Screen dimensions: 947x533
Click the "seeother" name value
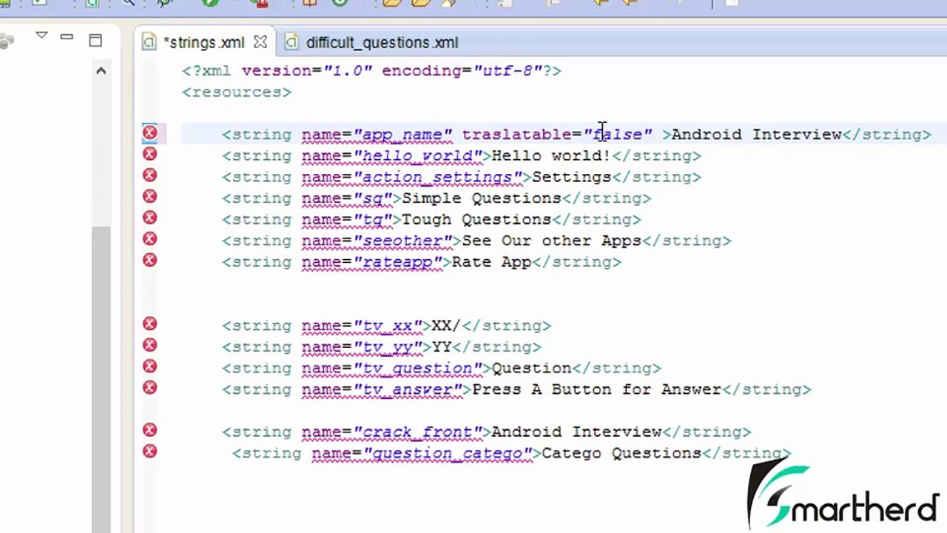coord(403,241)
